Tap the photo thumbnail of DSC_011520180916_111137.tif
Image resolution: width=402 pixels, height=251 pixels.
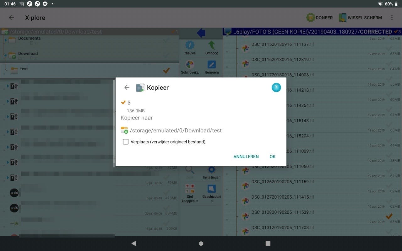point(245,48)
